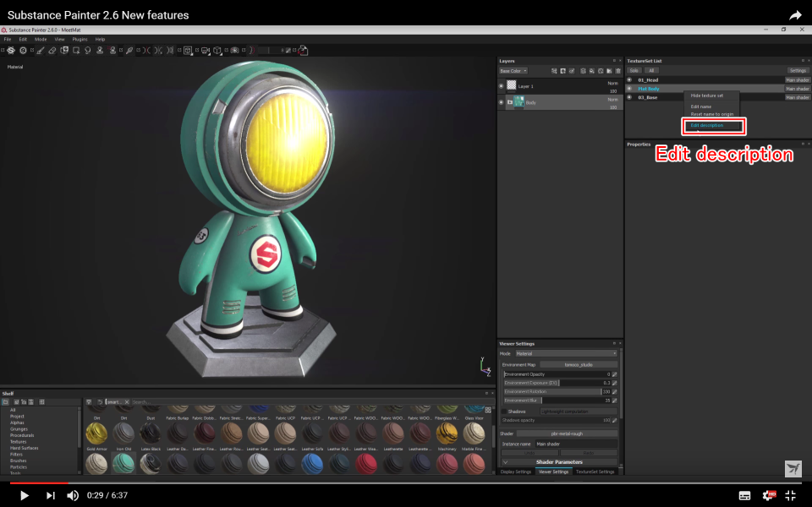This screenshot has height=507, width=812.
Task: Adjust Environment Exposure slider
Action: pyautogui.click(x=557, y=383)
